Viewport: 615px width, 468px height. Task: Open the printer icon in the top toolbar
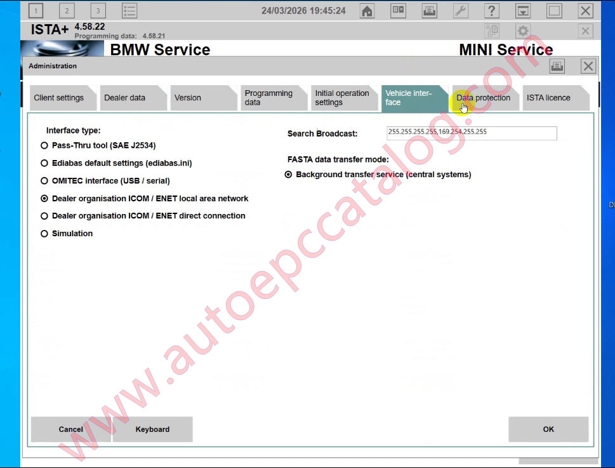point(428,10)
